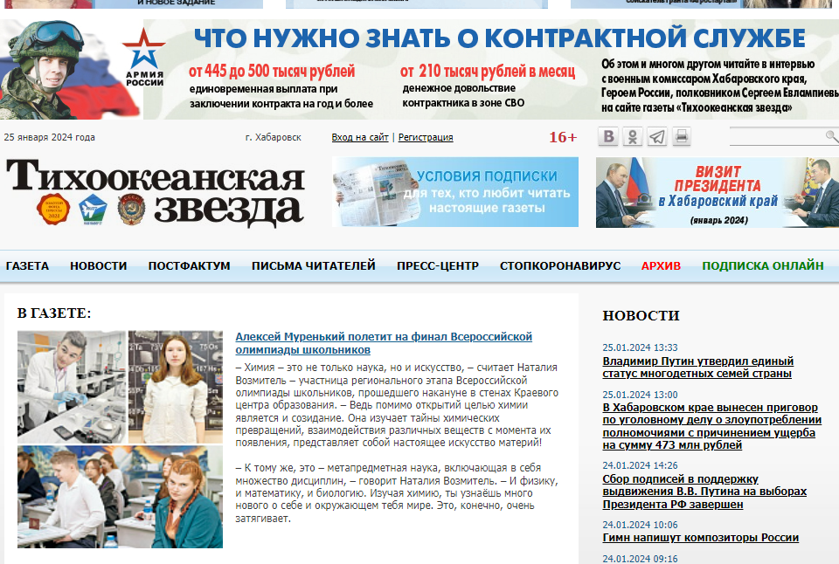Open the СТОПКОРОНАВИРУС menu item
Viewport: 839px width, 564px height.
coord(560,265)
